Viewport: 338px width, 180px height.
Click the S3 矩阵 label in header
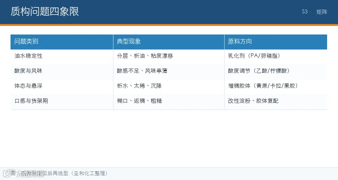pos(314,12)
